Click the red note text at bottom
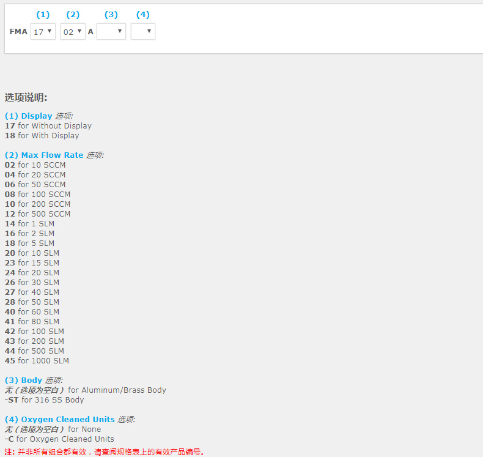The width and height of the screenshot is (483, 457). pos(104,452)
